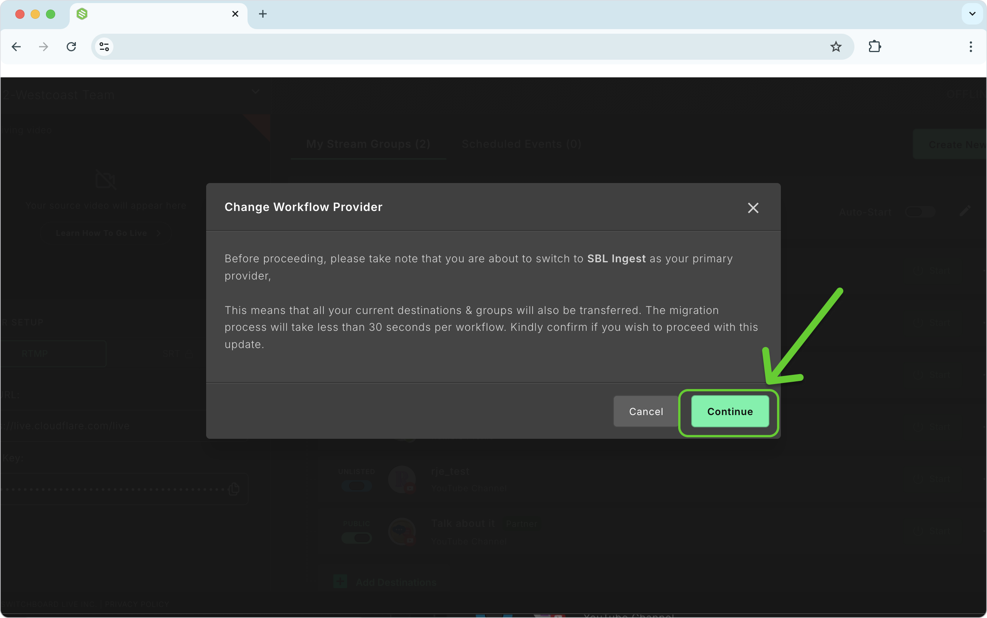
Task: Click the "SBL Ingest" bold text
Action: coord(616,259)
